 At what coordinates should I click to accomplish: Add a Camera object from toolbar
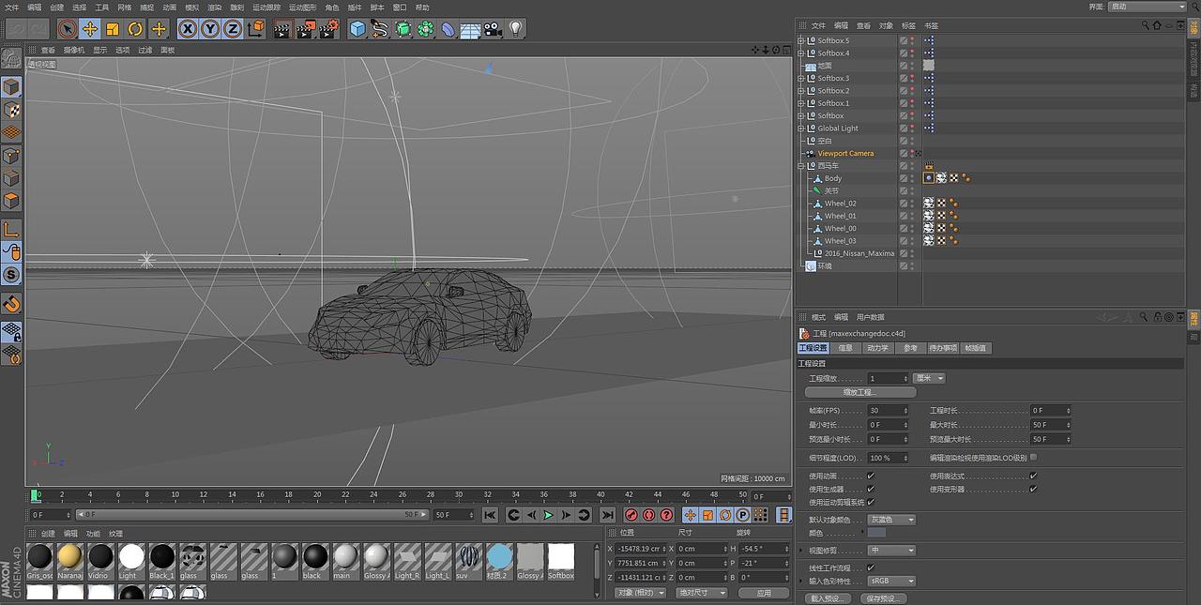pyautogui.click(x=493, y=29)
